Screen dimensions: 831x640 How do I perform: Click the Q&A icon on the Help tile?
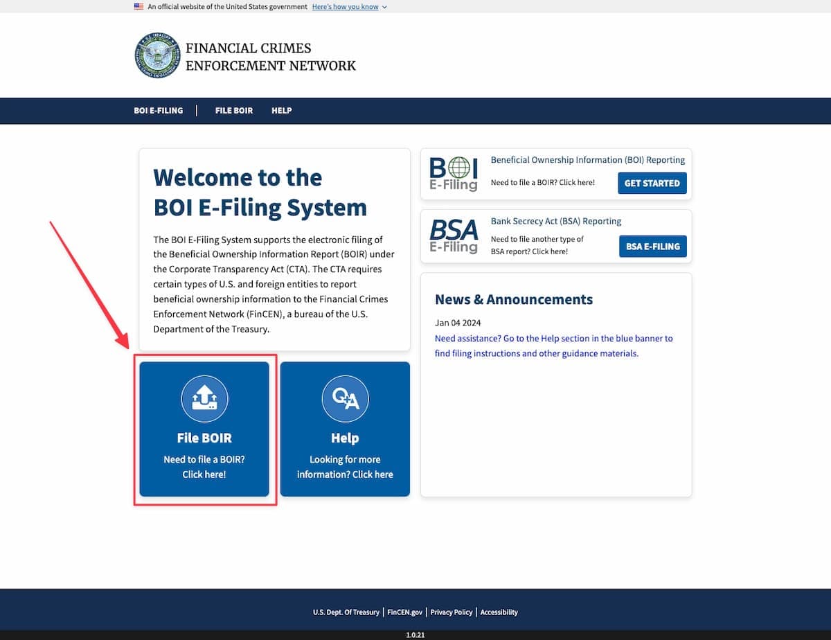click(x=344, y=398)
